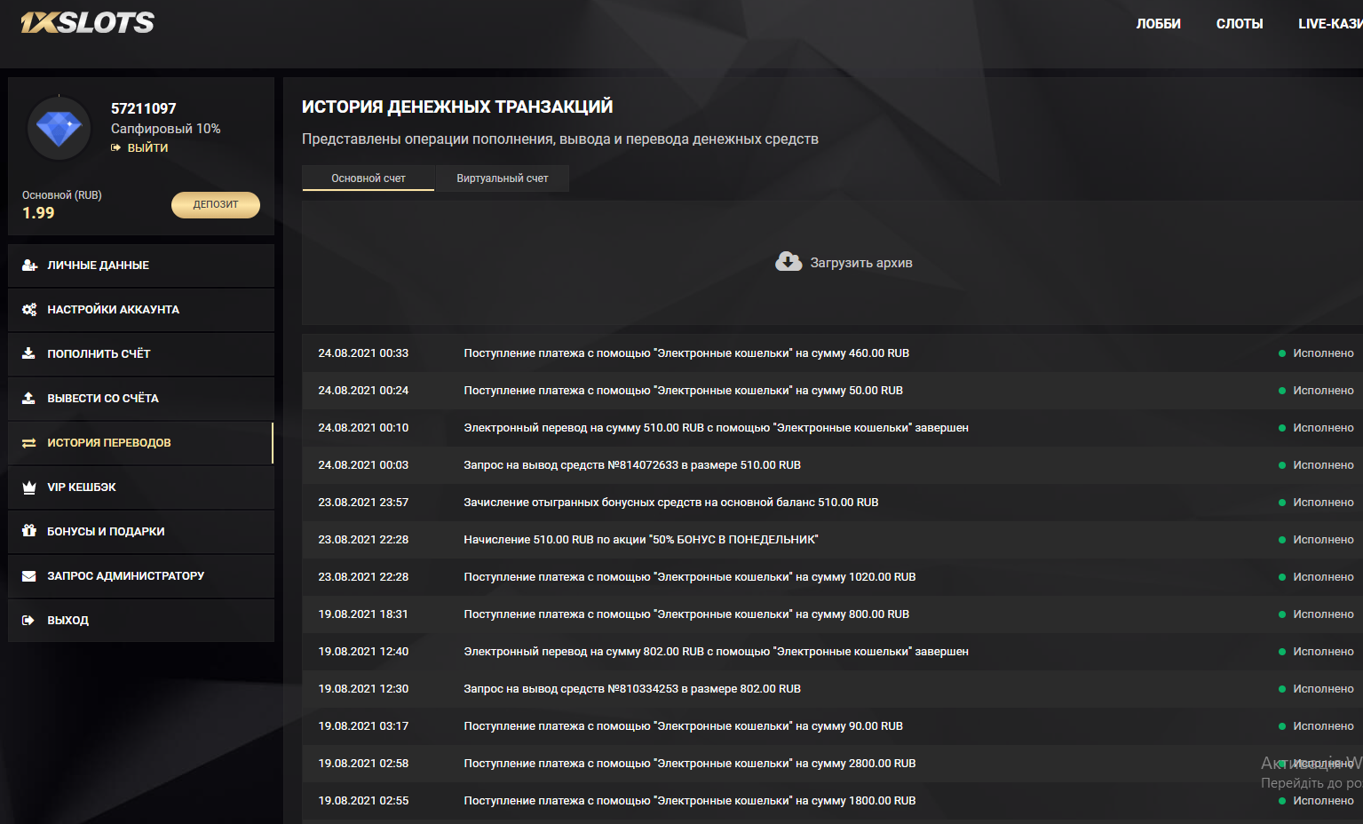Viewport: 1363px width, 824px height.
Task: Click the personal data user icon
Action: [29, 265]
